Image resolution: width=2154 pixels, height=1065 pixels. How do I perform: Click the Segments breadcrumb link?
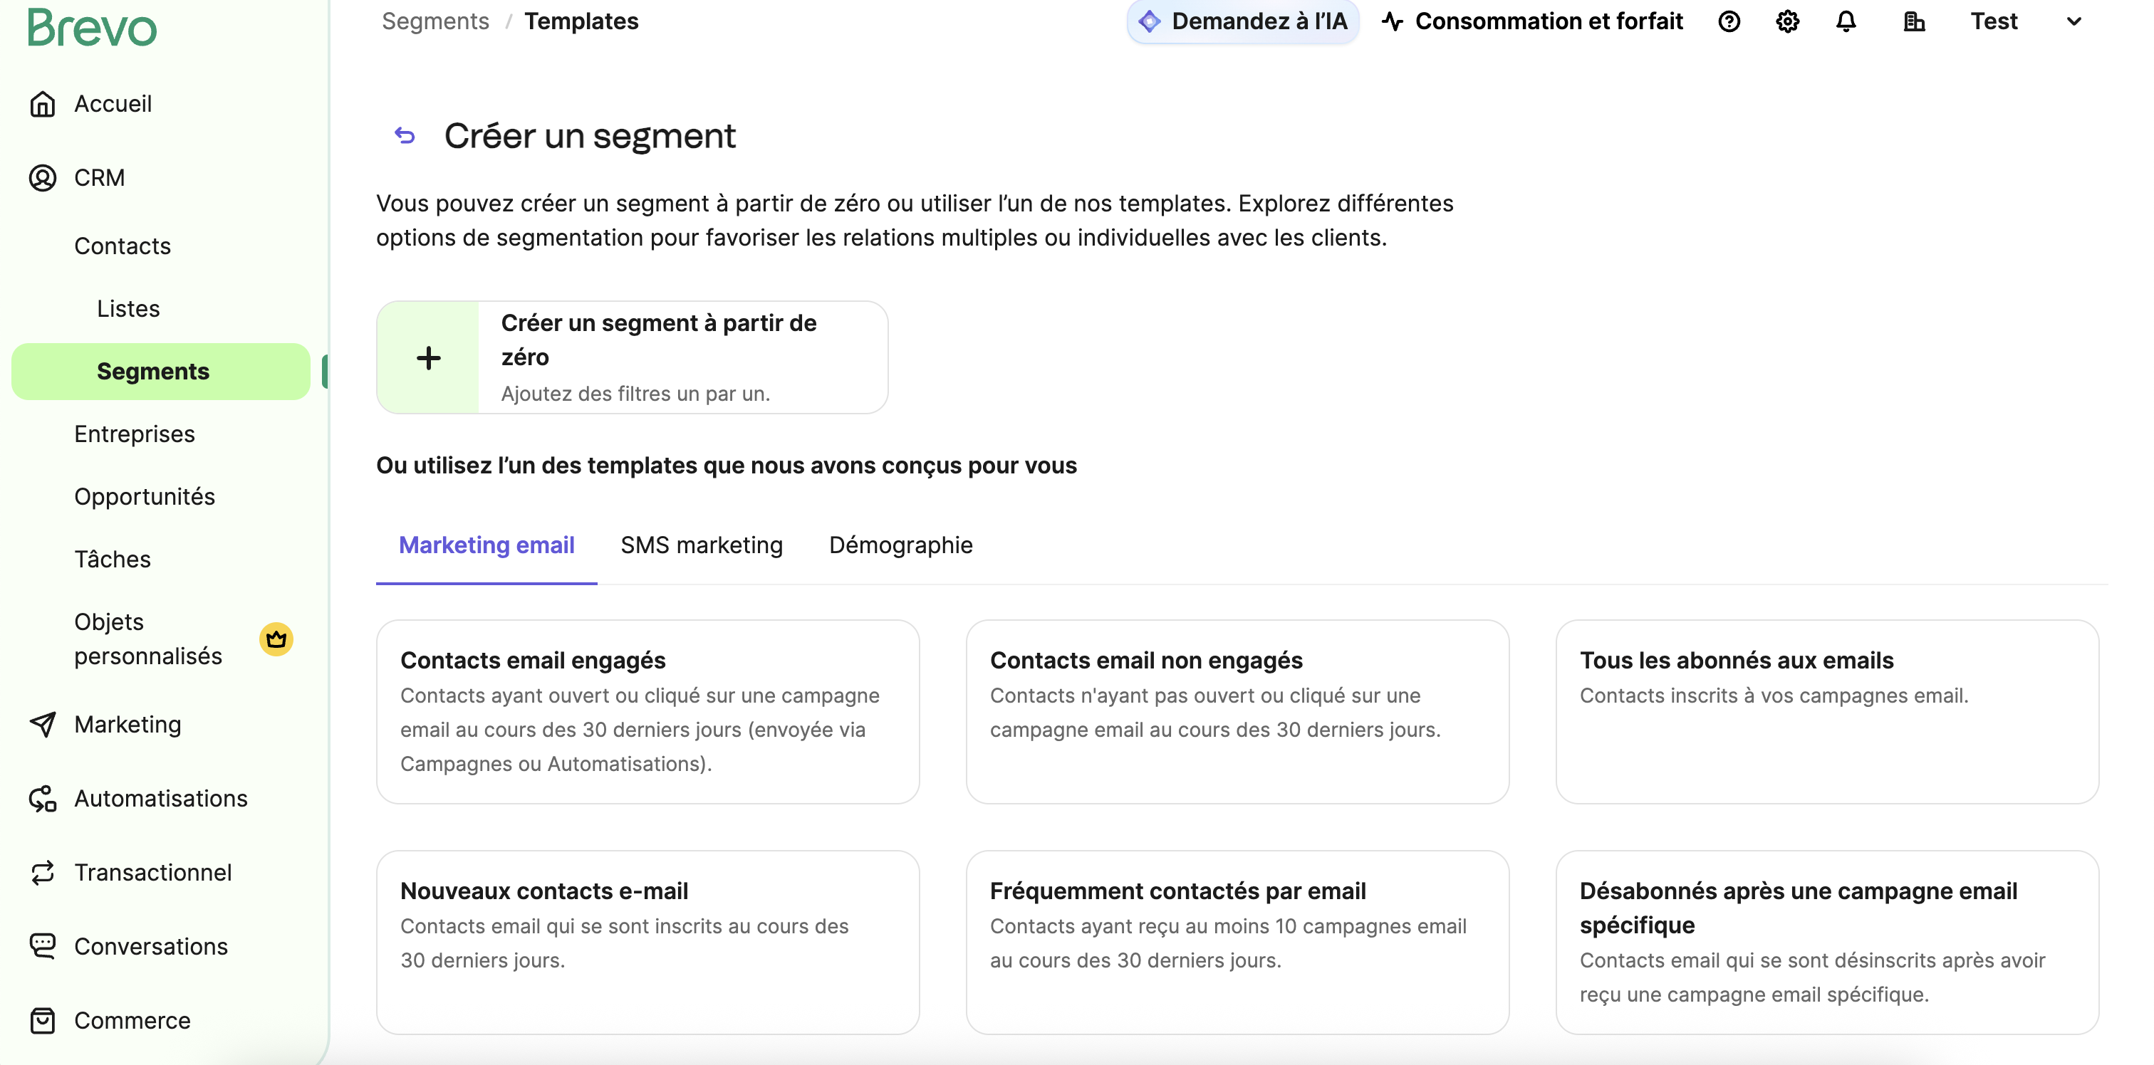[x=435, y=21]
